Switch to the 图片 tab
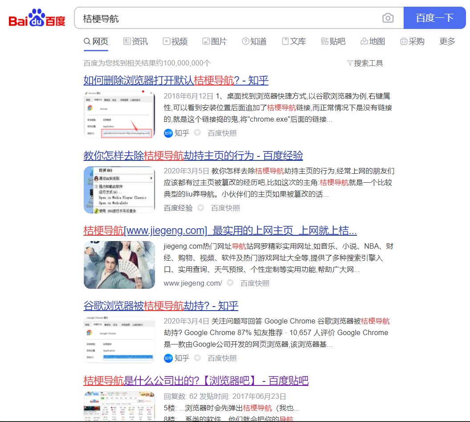 [215, 41]
